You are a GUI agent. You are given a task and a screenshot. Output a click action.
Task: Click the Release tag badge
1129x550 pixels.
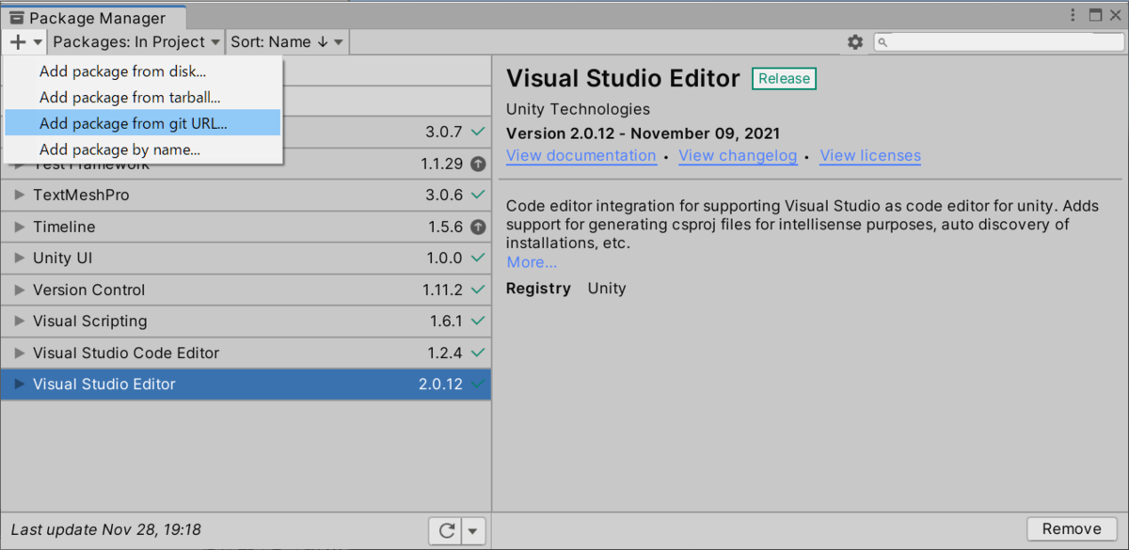point(784,79)
